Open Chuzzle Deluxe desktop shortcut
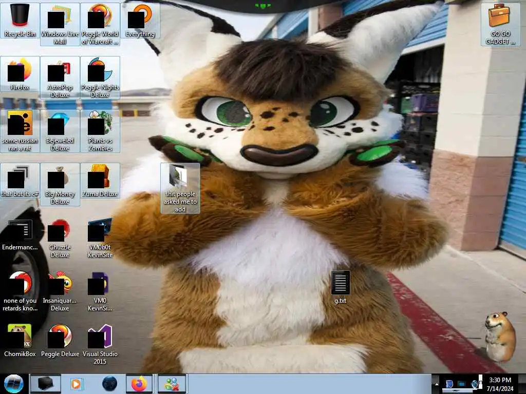526x394 pixels. click(x=60, y=238)
